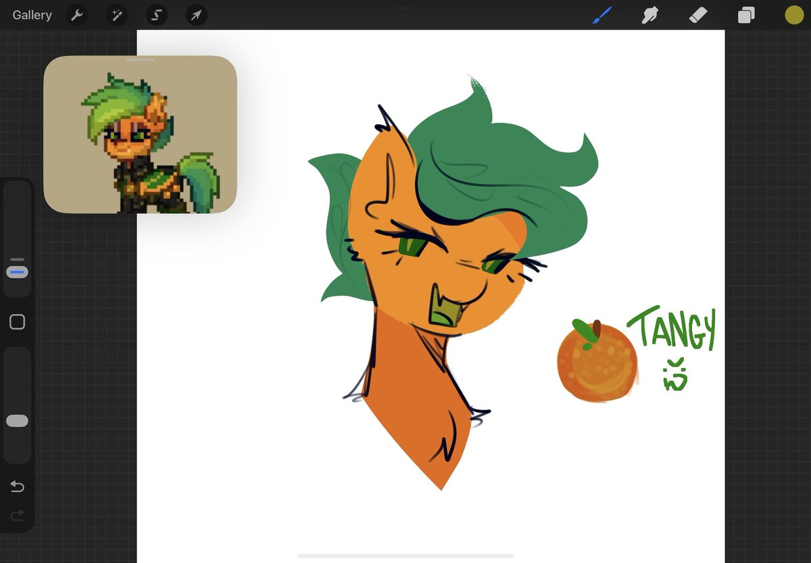Tap the sidebar modify square button

pyautogui.click(x=17, y=322)
